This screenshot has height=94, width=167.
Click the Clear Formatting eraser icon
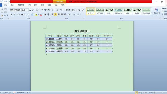[42, 10]
